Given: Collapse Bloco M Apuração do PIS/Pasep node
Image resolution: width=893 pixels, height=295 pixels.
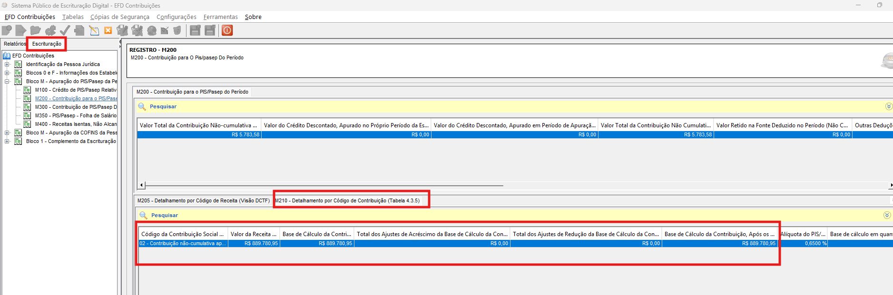Looking at the screenshot, I should pos(7,81).
